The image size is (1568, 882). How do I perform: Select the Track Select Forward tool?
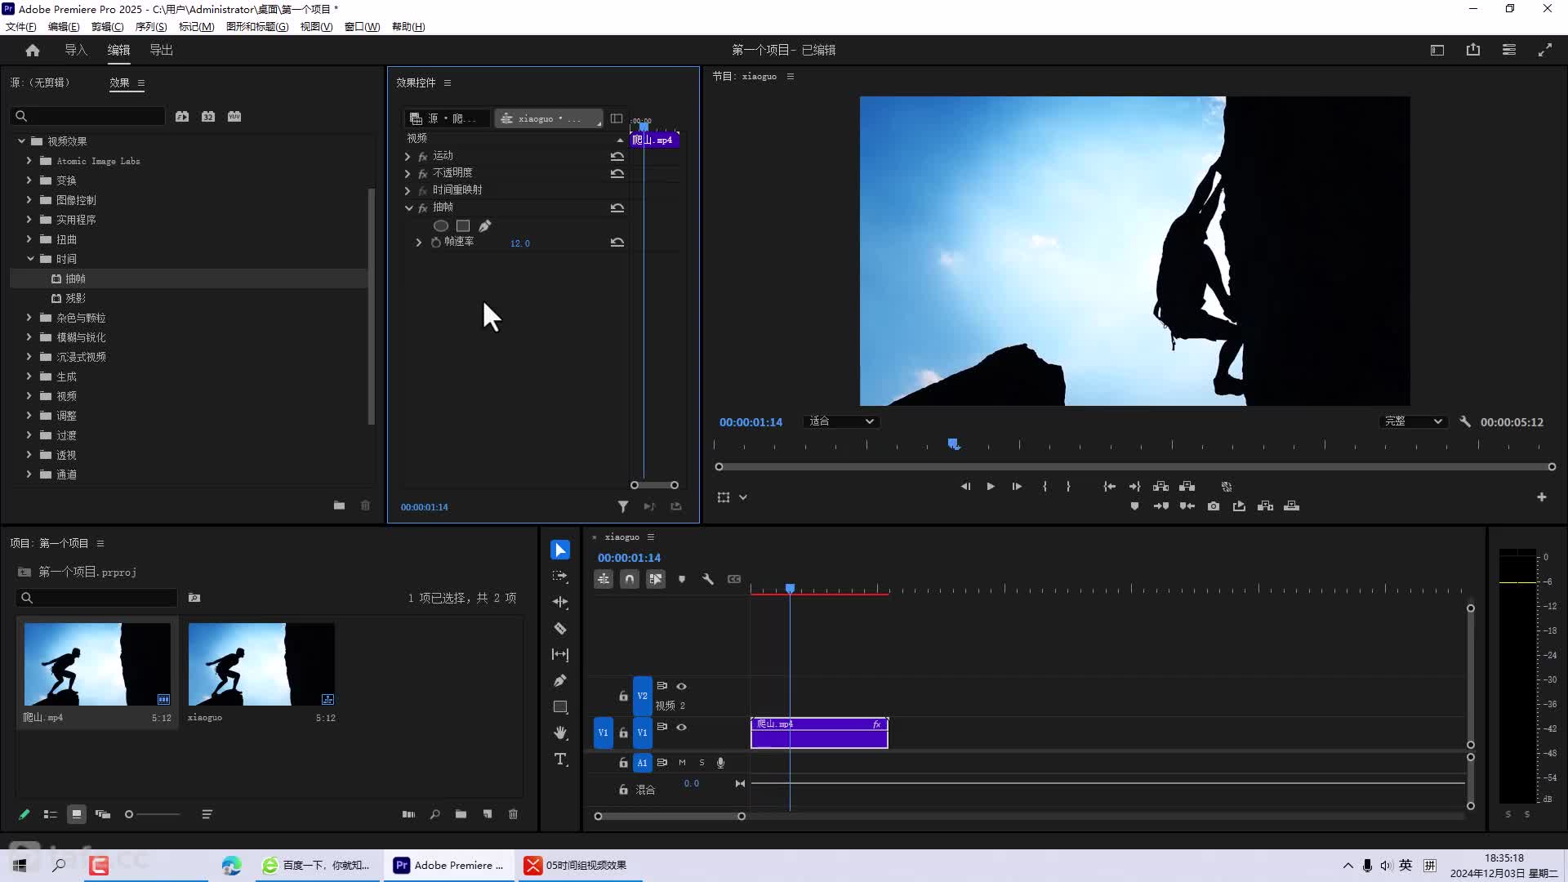coord(560,577)
